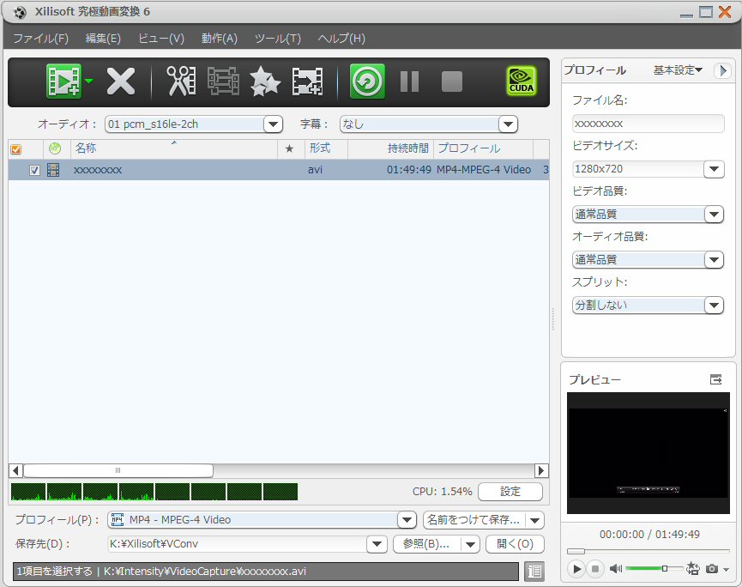The width and height of the screenshot is (742, 587).
Task: Expand the Add File dropdown arrow
Action: tap(89, 82)
